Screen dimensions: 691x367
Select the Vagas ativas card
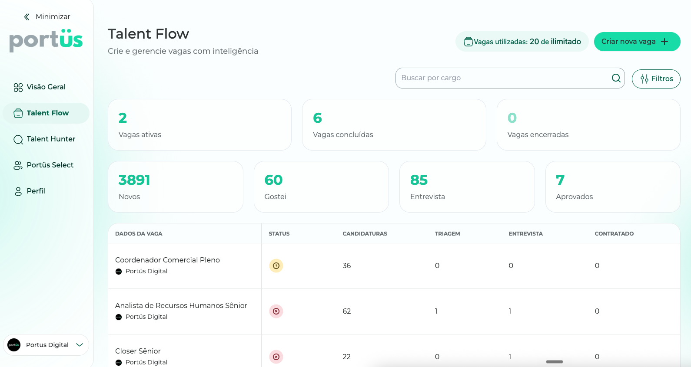(199, 125)
